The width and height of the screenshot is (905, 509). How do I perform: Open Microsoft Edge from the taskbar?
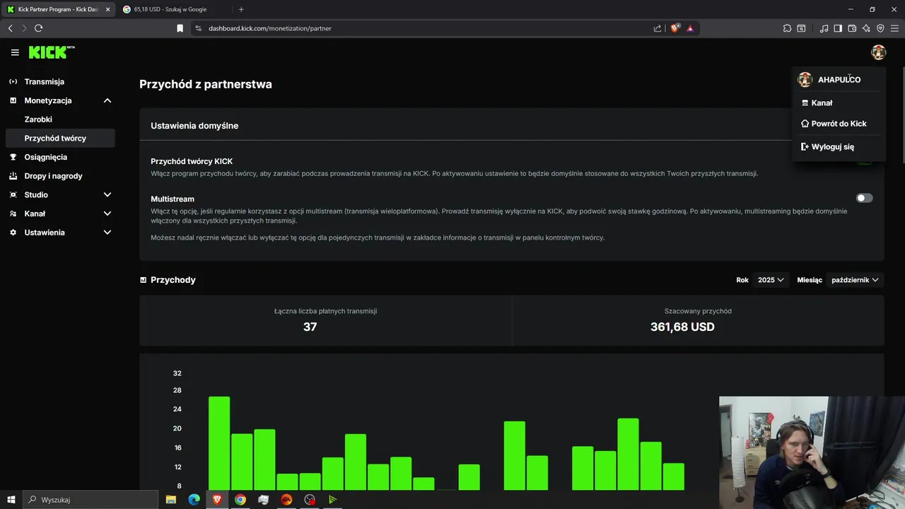(x=194, y=499)
